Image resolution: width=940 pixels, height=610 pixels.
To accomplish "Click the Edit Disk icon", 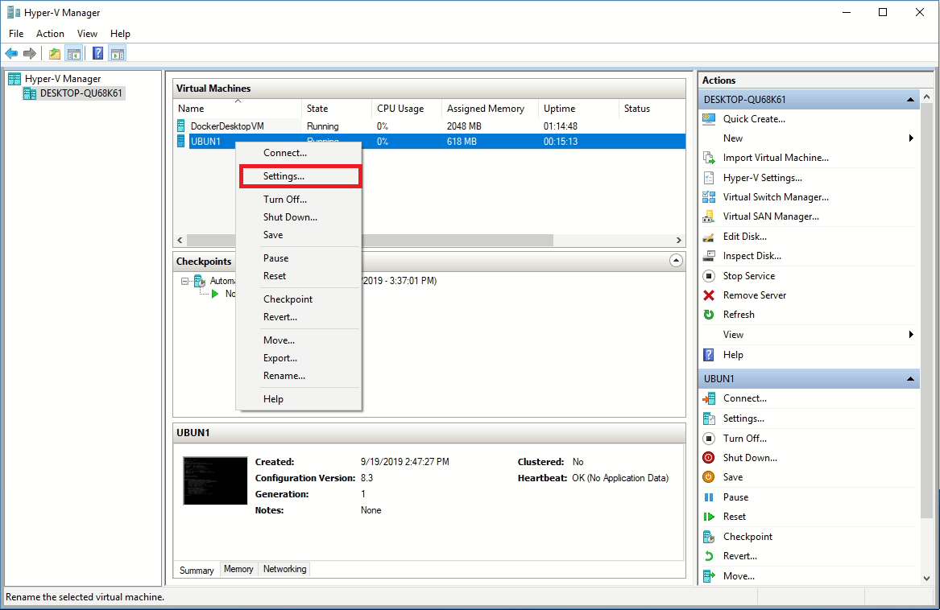I will (x=709, y=236).
